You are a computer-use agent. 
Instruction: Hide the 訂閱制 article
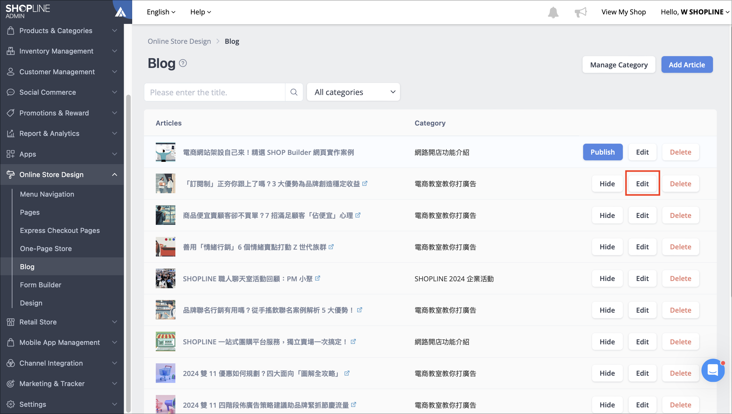pos(607,184)
